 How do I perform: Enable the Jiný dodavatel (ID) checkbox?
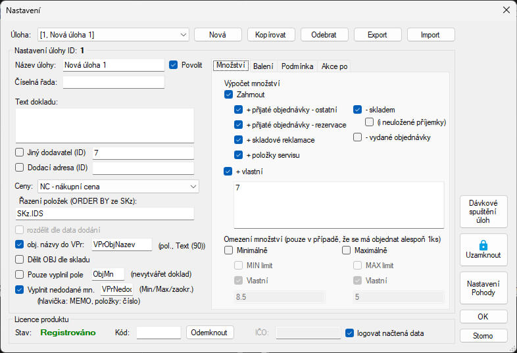point(19,153)
